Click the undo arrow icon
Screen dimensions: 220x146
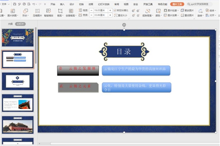[33, 4]
